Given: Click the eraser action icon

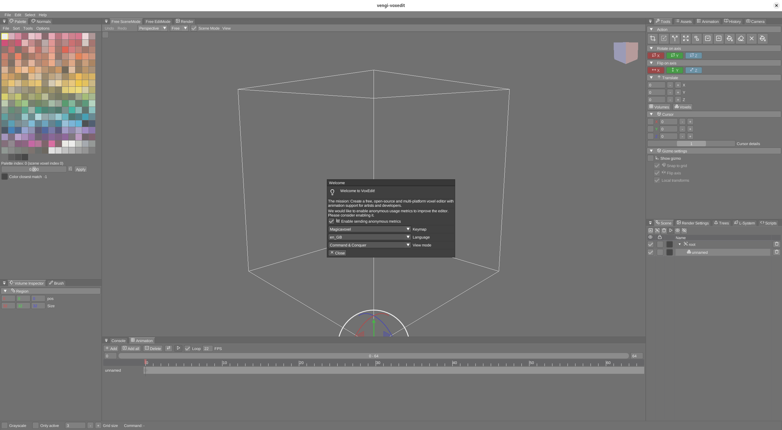Looking at the screenshot, I should point(741,38).
